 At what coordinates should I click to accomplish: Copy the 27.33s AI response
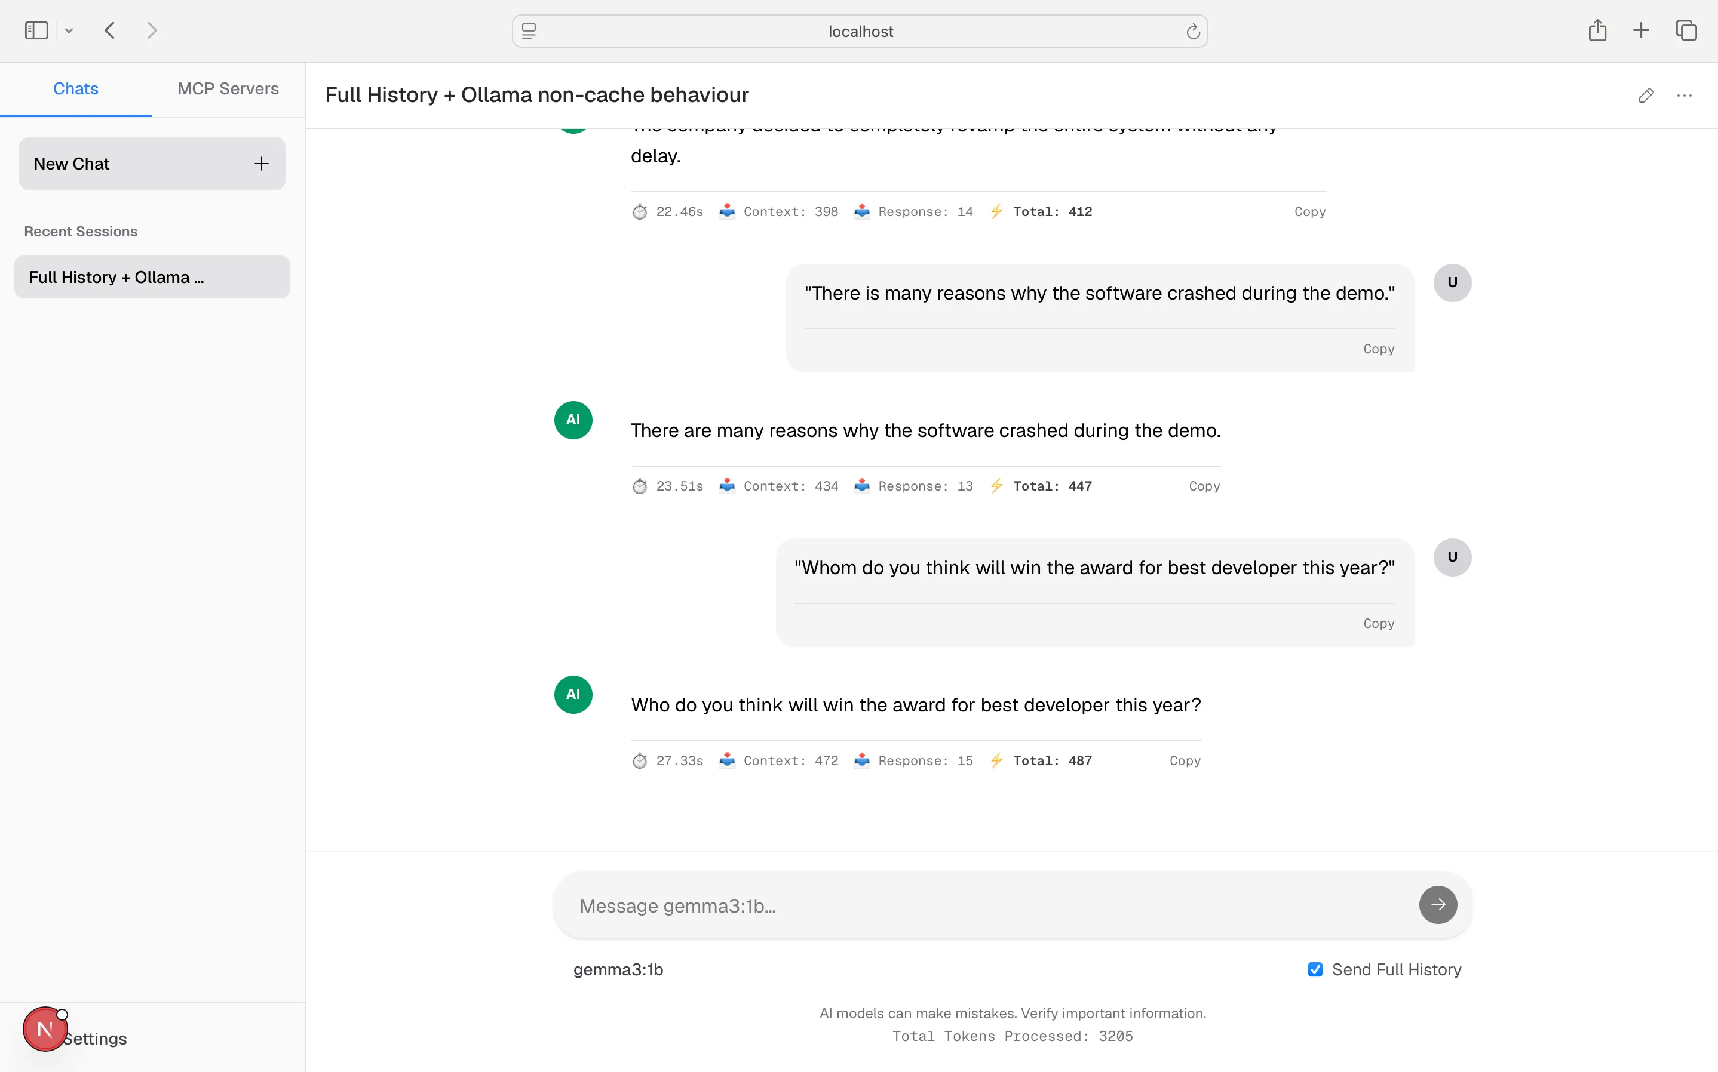(x=1185, y=761)
